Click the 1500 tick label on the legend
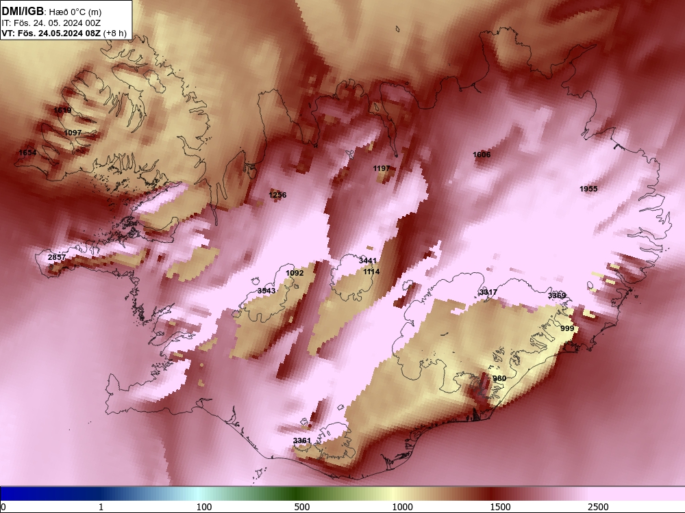Image resolution: width=685 pixels, height=513 pixels. click(x=500, y=507)
